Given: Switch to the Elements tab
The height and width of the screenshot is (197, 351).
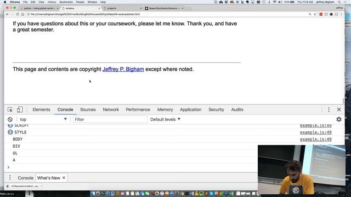Looking at the screenshot, I should [x=42, y=109].
